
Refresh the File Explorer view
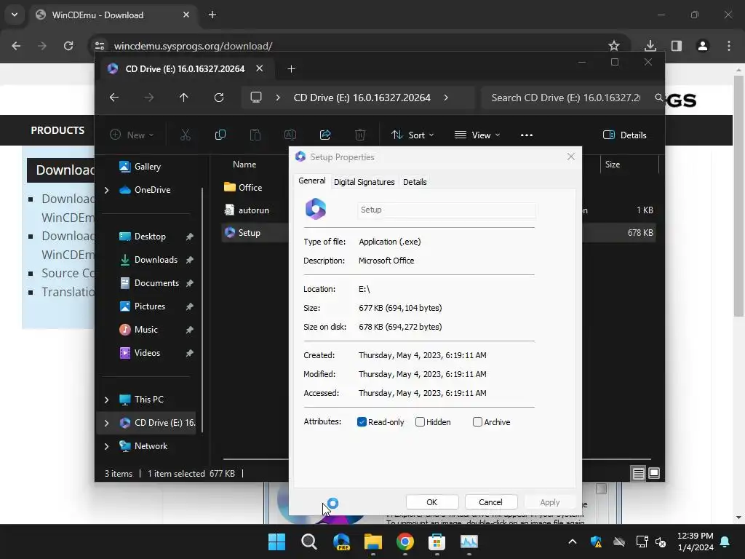point(218,98)
